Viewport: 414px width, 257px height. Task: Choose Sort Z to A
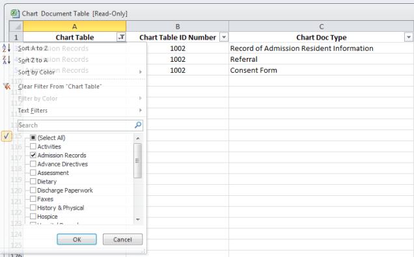33,60
